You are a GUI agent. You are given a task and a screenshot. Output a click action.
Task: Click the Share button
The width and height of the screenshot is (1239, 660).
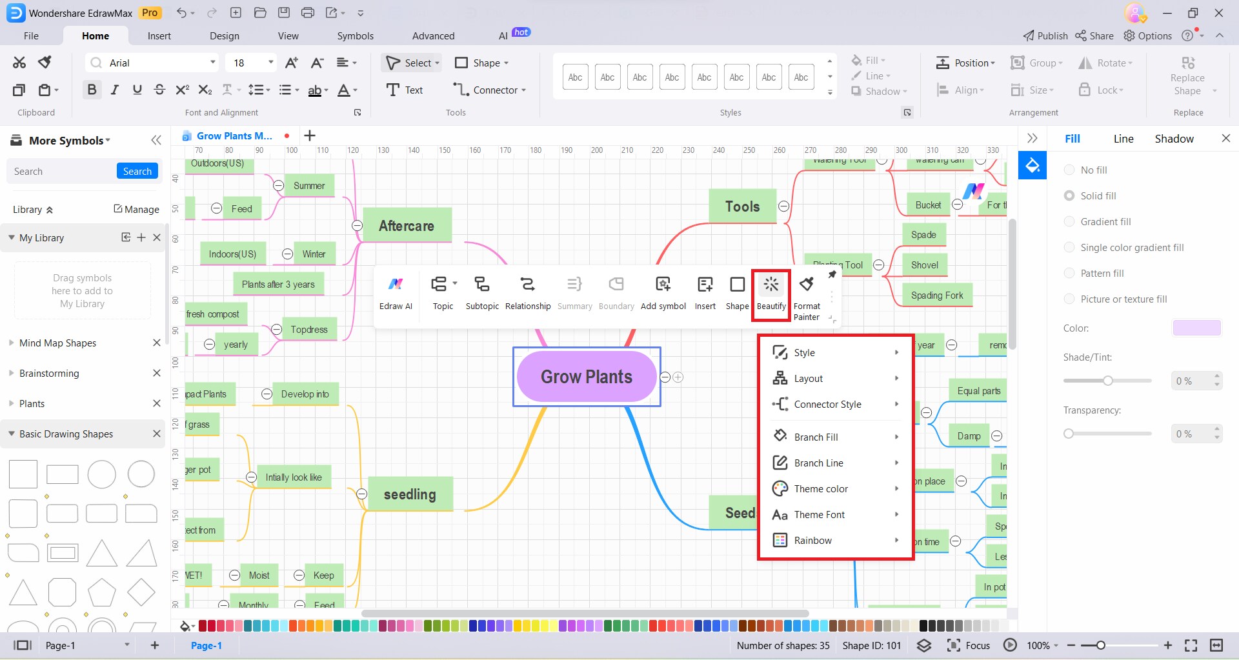coord(1094,36)
